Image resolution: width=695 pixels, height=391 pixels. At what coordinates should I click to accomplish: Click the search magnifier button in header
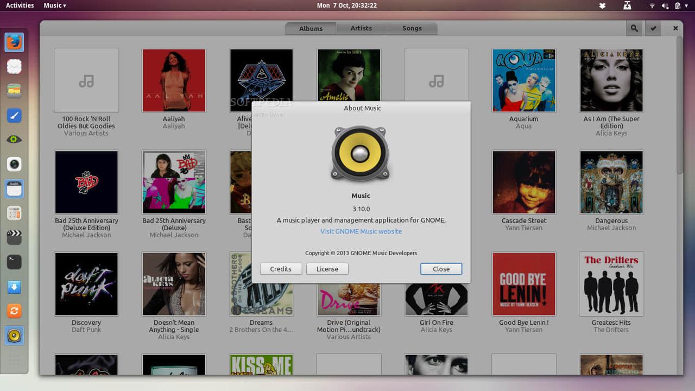click(634, 29)
